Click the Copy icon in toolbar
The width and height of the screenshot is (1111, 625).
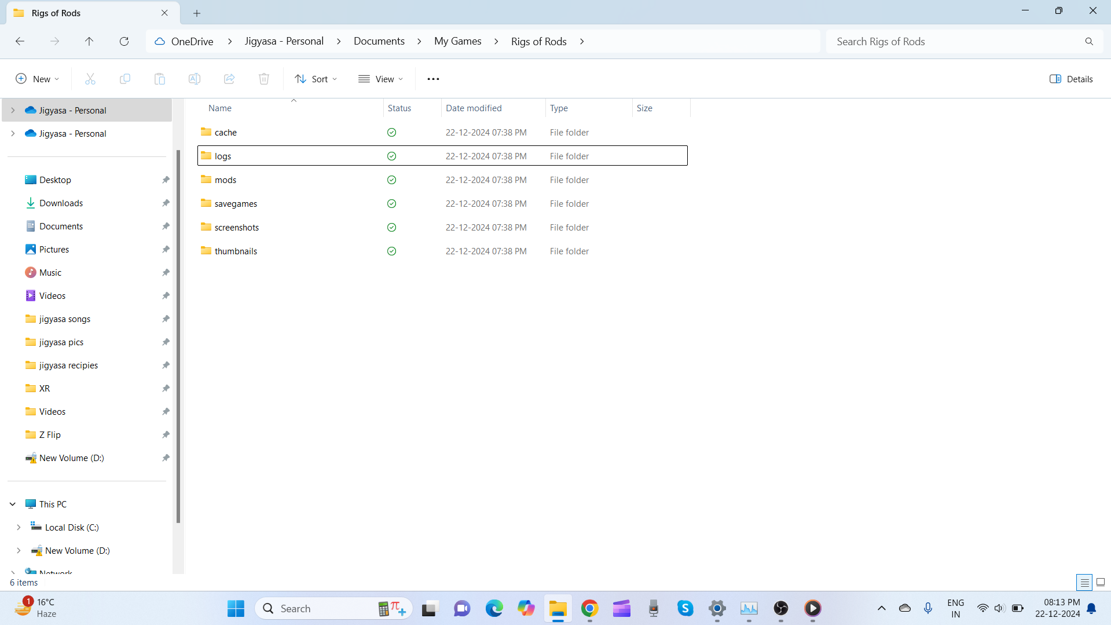[125, 79]
